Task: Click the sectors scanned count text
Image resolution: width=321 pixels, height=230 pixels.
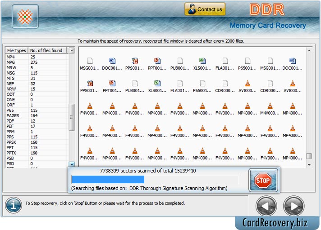Action: click(x=148, y=171)
